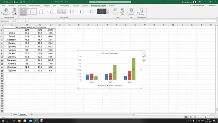
Task: Click the chart legend
Action: 110,86
